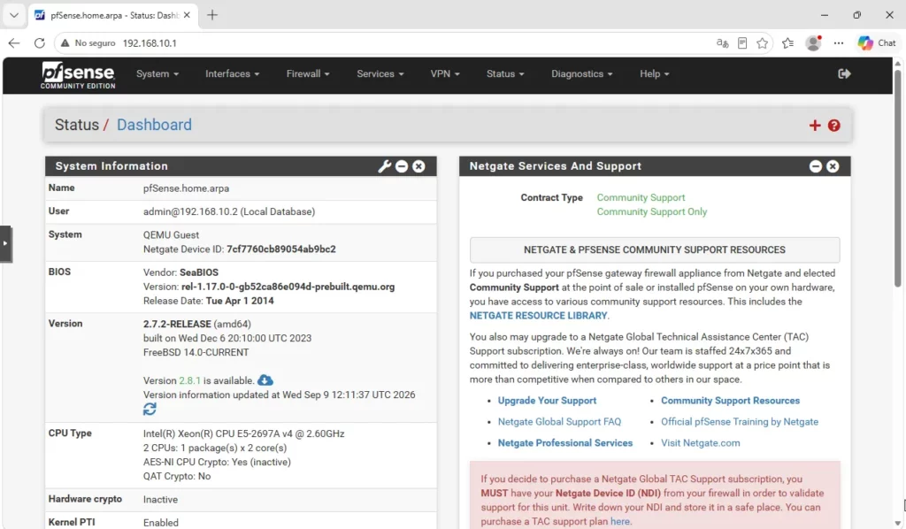Screen dimensions: 906x529
Task: Open the Interfaces menu dropdown
Action: point(233,74)
